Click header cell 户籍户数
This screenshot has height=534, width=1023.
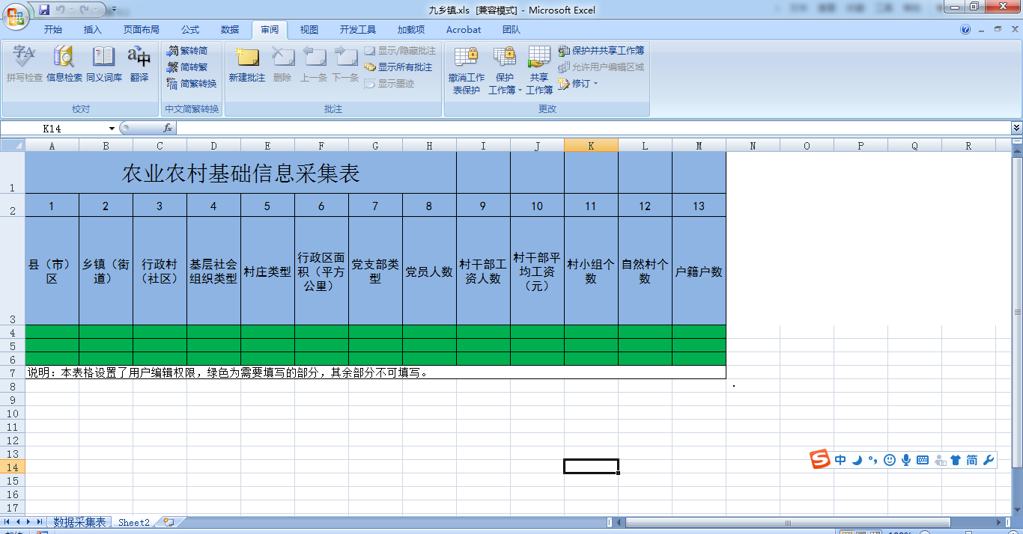pyautogui.click(x=699, y=271)
